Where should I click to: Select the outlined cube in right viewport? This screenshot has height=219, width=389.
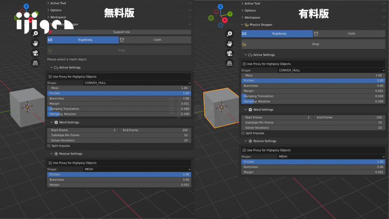[x=221, y=108]
